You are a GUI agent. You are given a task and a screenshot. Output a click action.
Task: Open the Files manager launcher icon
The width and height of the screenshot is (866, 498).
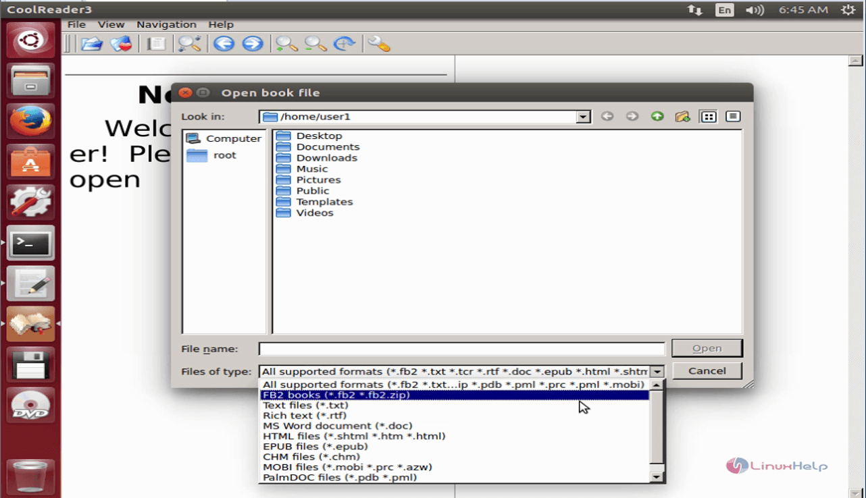coord(30,82)
